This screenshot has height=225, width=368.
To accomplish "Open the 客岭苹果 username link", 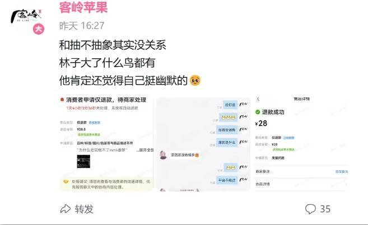I will pos(83,7).
